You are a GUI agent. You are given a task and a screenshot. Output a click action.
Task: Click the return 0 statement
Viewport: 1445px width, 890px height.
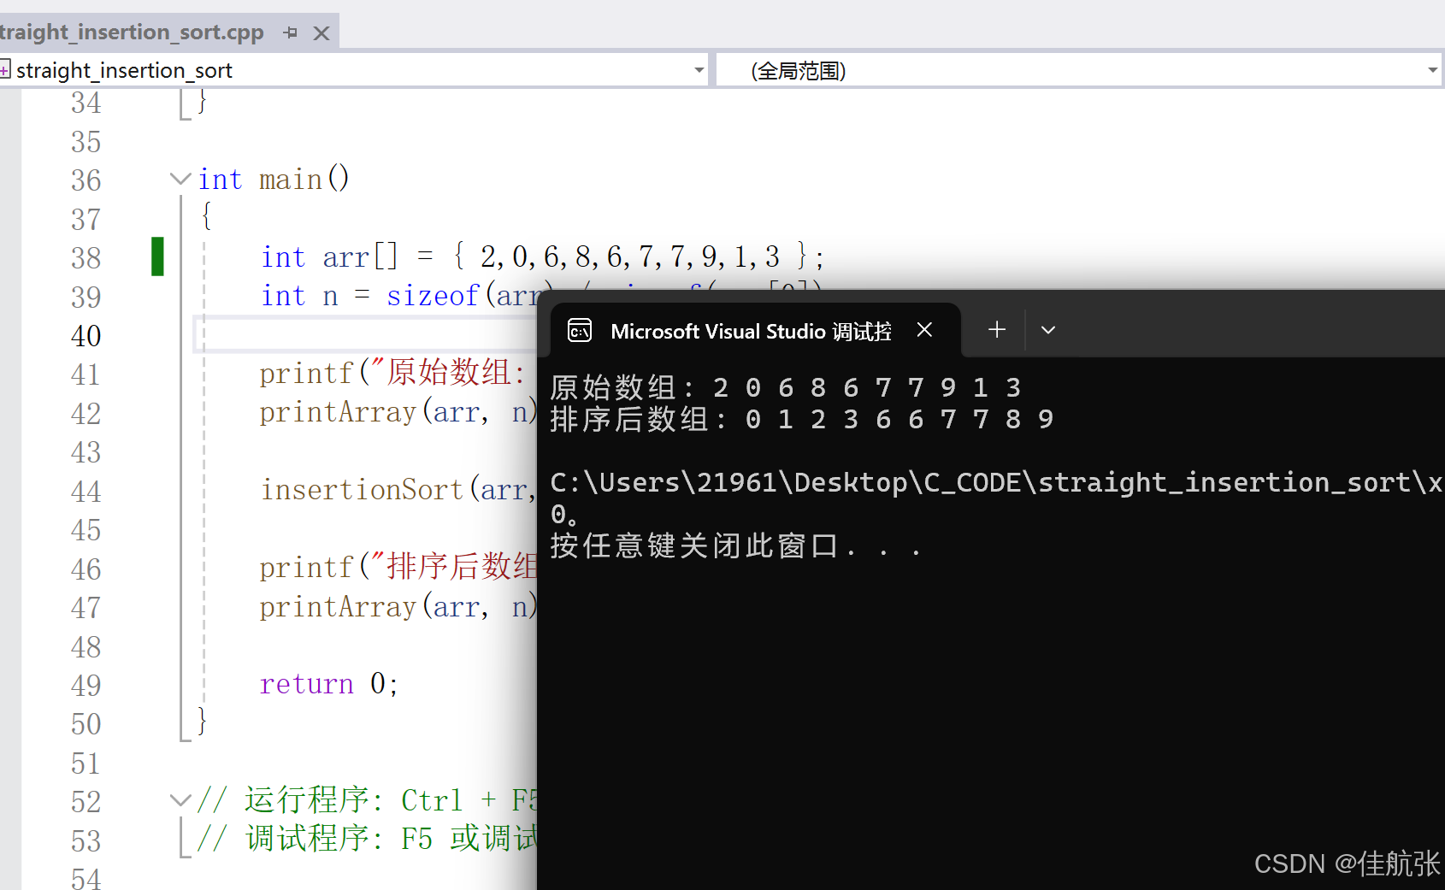(328, 684)
